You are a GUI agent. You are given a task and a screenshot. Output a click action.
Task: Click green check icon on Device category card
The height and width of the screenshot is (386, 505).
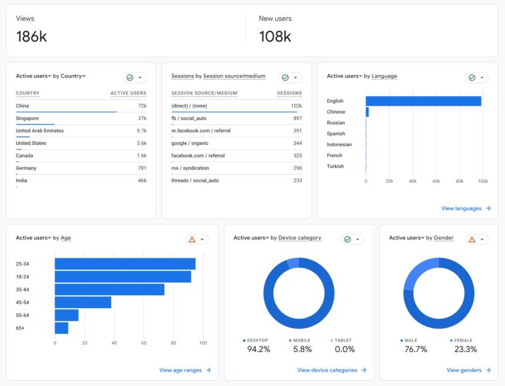[347, 239]
